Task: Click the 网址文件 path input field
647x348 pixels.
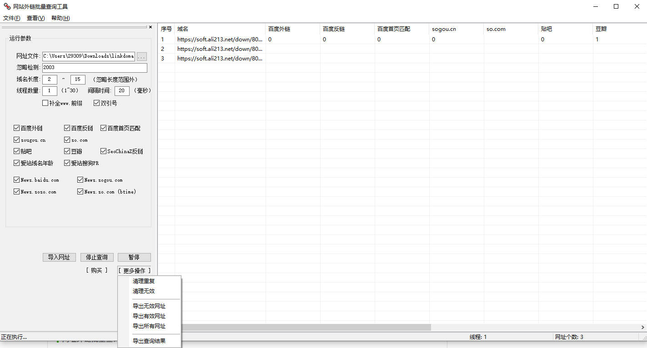Action: pos(89,56)
